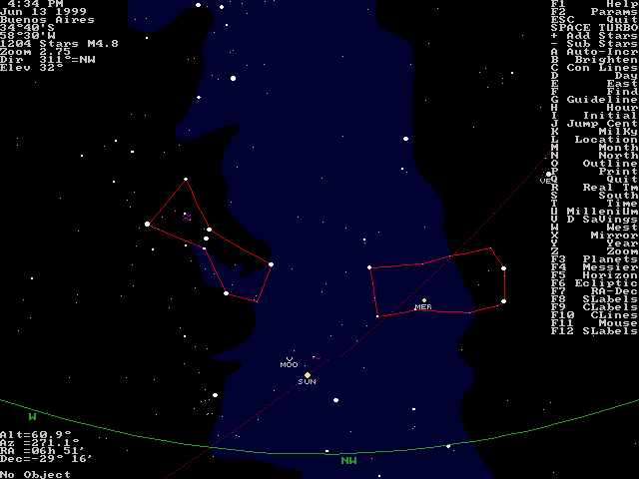Select Y Year command
Screen dimensions: 639x479
point(595,243)
